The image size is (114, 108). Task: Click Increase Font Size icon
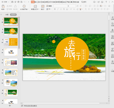tap(78, 6)
